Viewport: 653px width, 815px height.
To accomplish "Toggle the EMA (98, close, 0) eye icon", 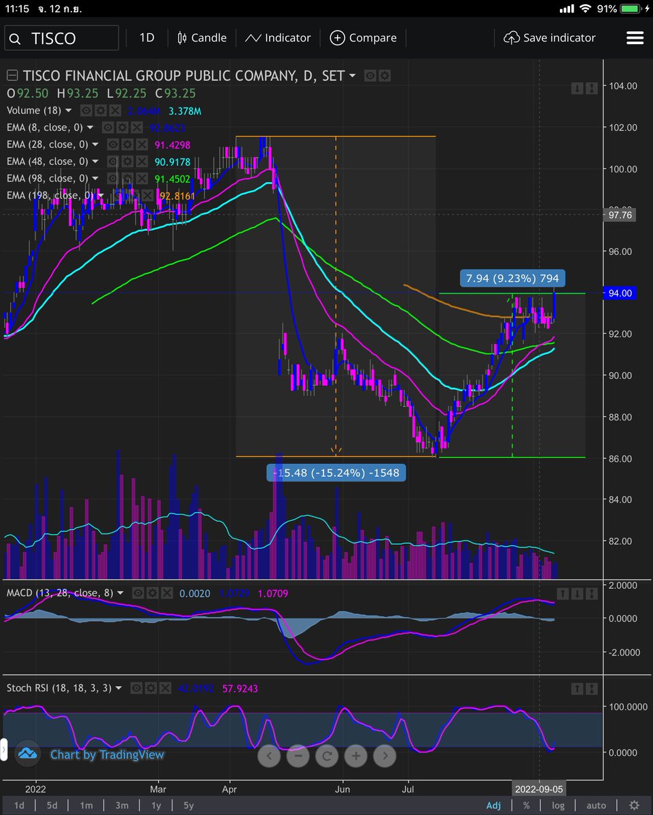I will pyautogui.click(x=113, y=178).
